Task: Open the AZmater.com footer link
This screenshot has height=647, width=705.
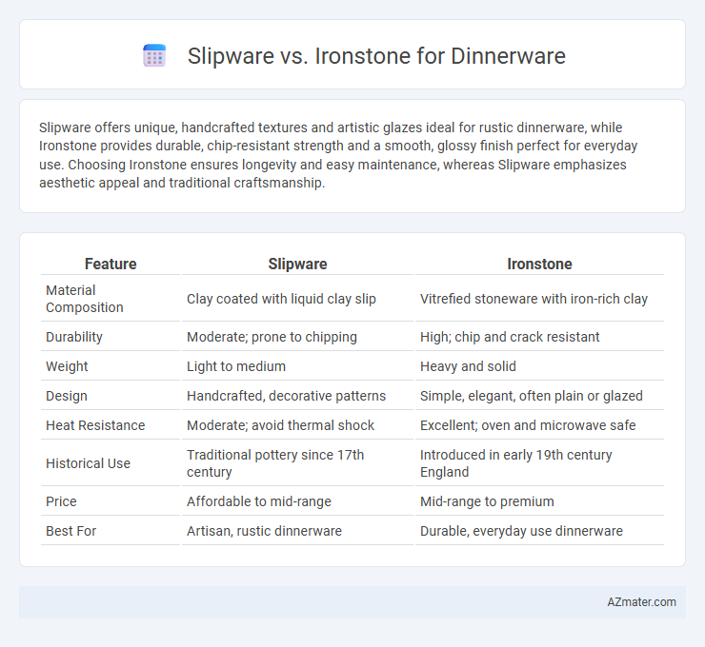Action: [x=641, y=602]
